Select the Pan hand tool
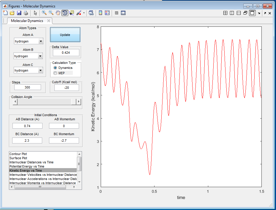The height and width of the screenshot is (210, 276). pyautogui.click(x=58, y=13)
